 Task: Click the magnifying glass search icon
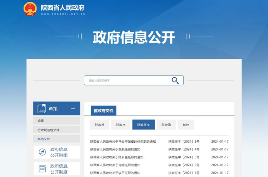175,80
